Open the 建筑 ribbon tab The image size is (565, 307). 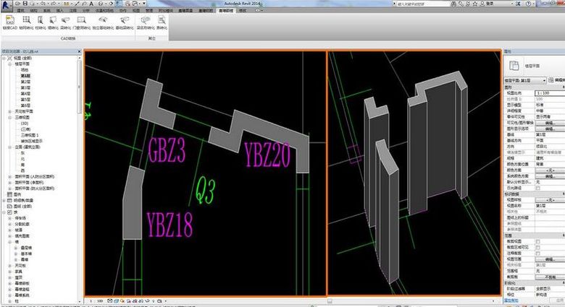tap(20, 12)
